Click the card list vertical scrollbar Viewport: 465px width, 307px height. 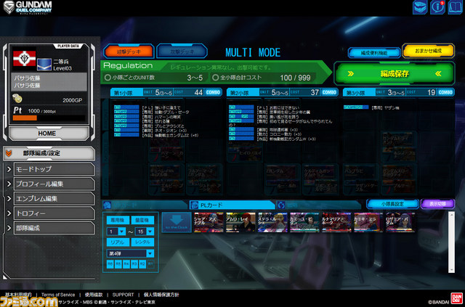point(451,242)
